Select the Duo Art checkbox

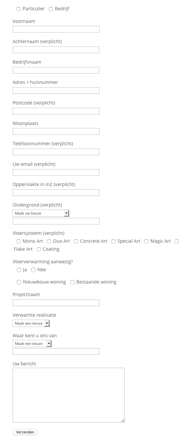click(x=49, y=241)
